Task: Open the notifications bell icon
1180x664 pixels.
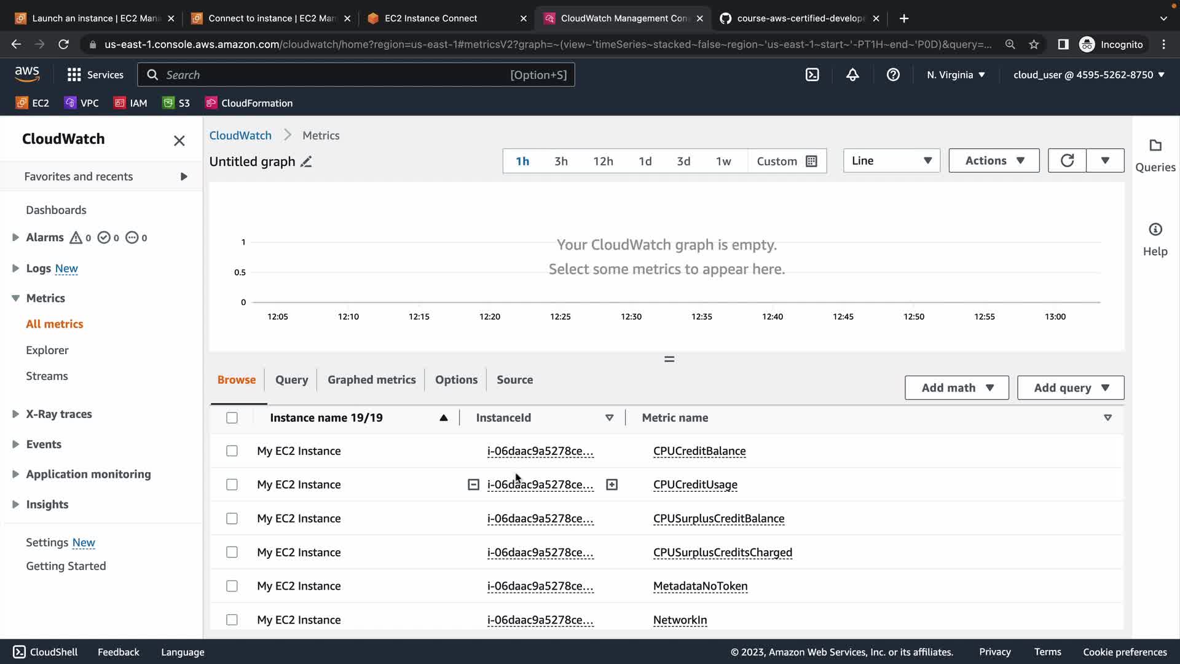Action: tap(852, 75)
